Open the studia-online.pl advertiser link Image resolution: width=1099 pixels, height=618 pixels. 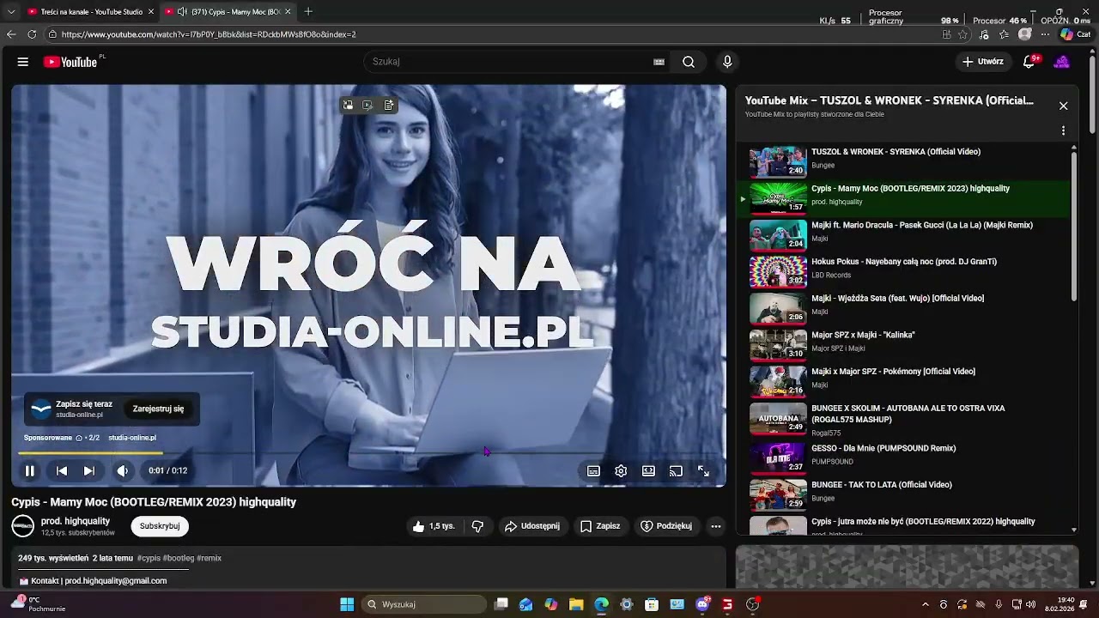coord(132,438)
